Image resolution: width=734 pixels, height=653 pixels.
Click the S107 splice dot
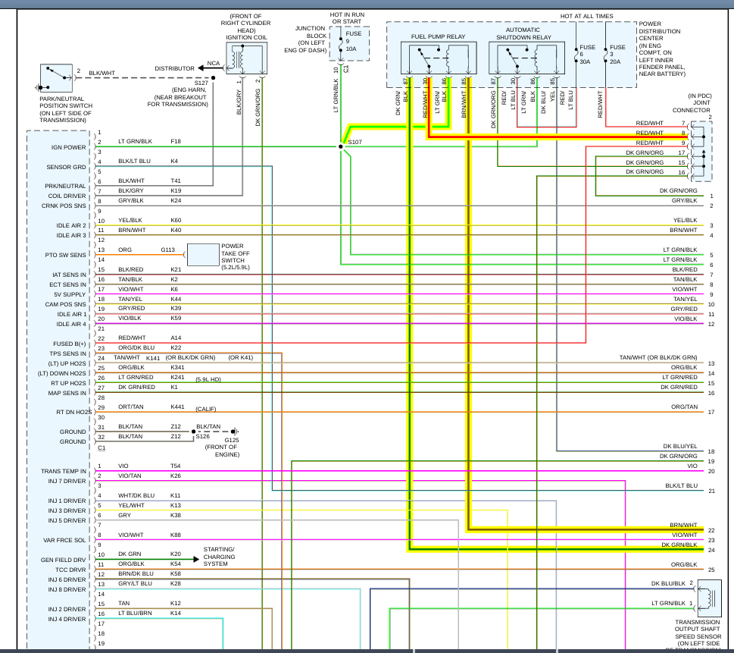tap(341, 146)
